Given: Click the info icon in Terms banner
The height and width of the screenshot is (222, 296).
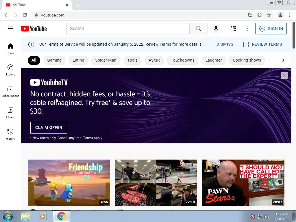Looking at the screenshot, I should [31, 44].
